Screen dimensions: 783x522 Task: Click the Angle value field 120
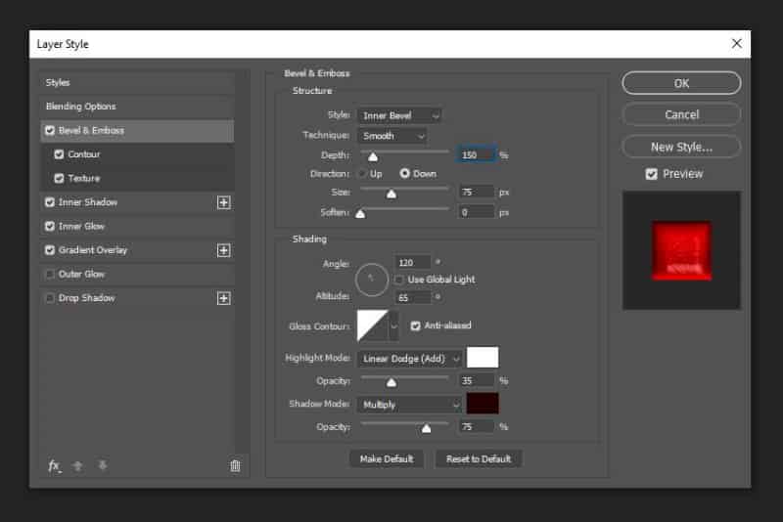412,263
